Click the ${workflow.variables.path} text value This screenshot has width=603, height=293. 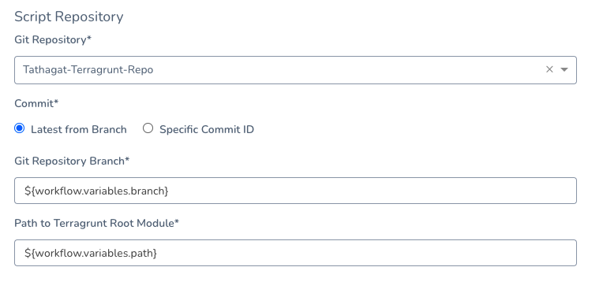91,253
